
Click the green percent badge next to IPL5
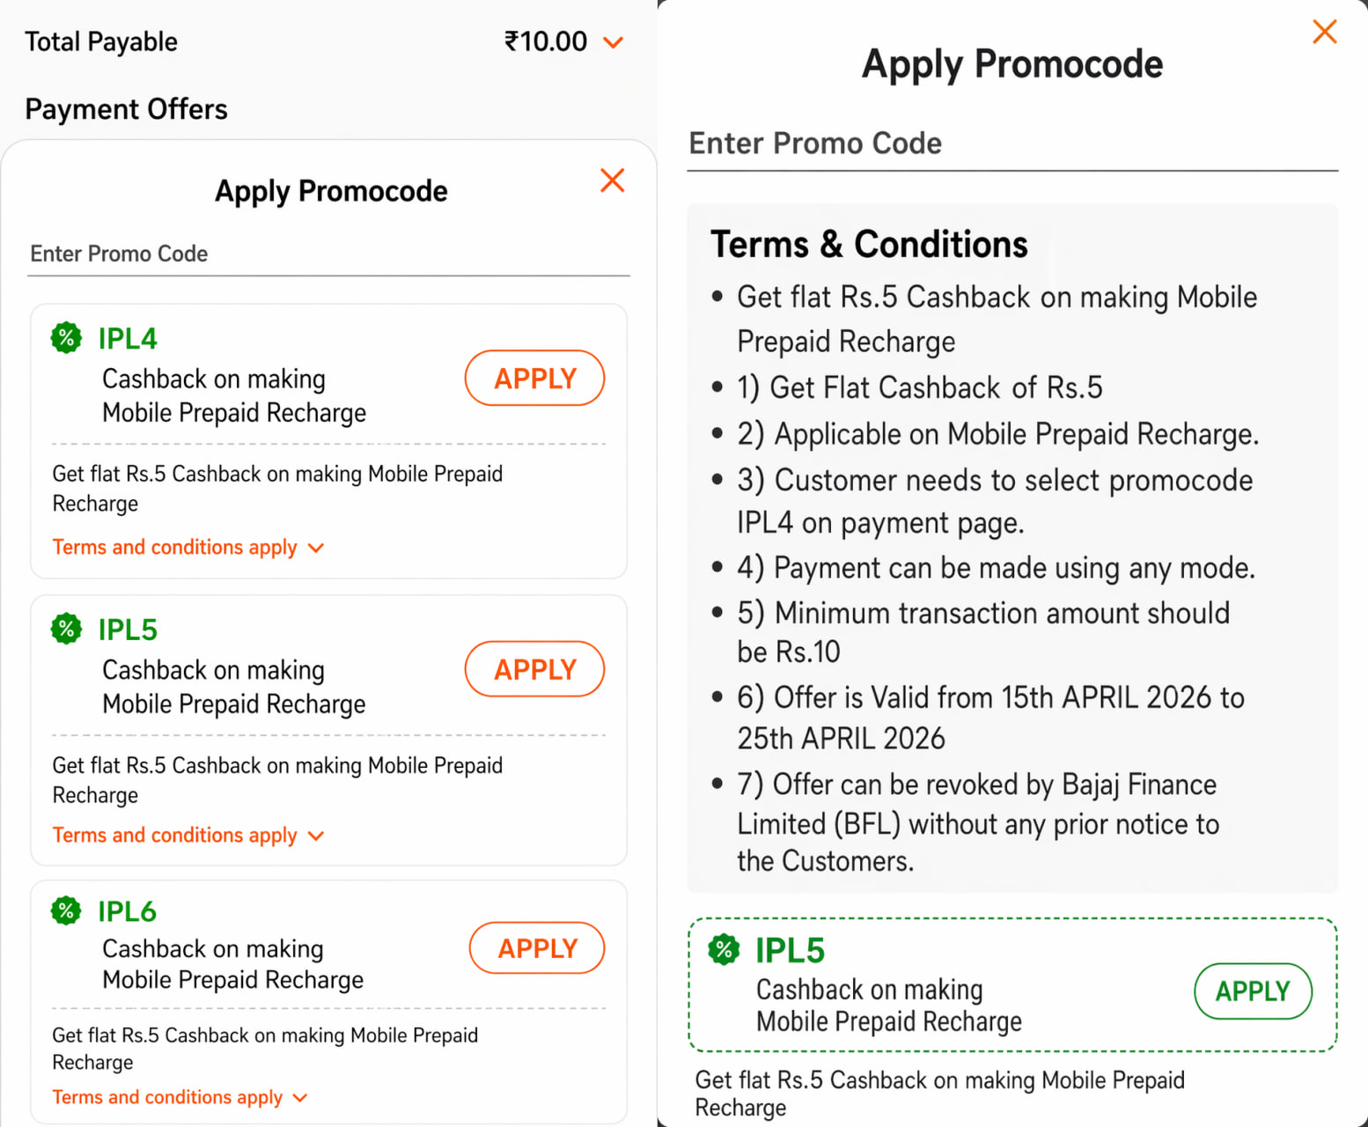tap(66, 629)
